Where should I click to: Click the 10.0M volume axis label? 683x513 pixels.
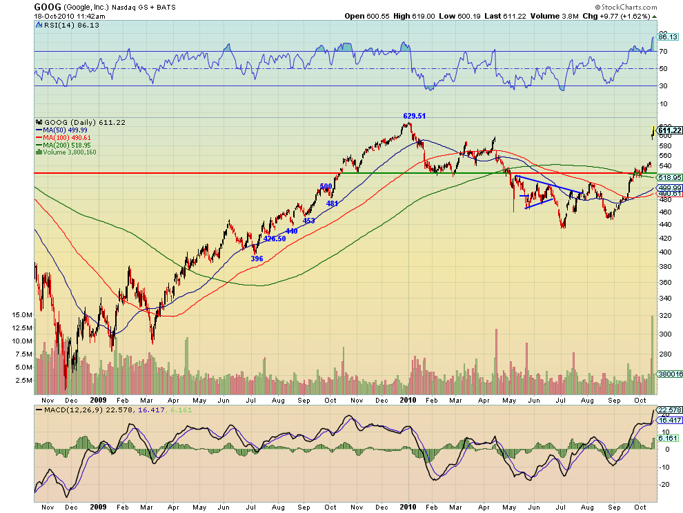tap(22, 341)
